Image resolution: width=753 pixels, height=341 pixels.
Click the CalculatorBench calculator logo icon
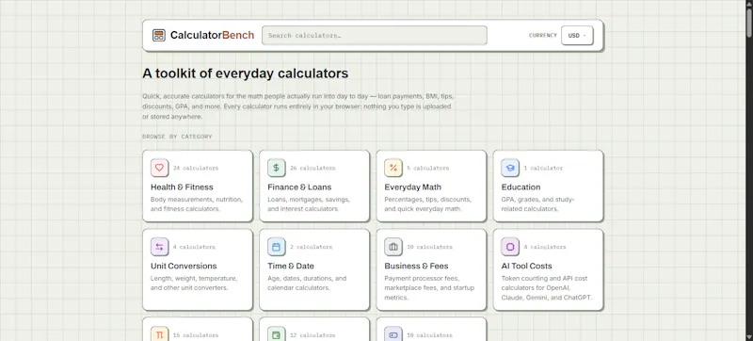[x=159, y=35]
